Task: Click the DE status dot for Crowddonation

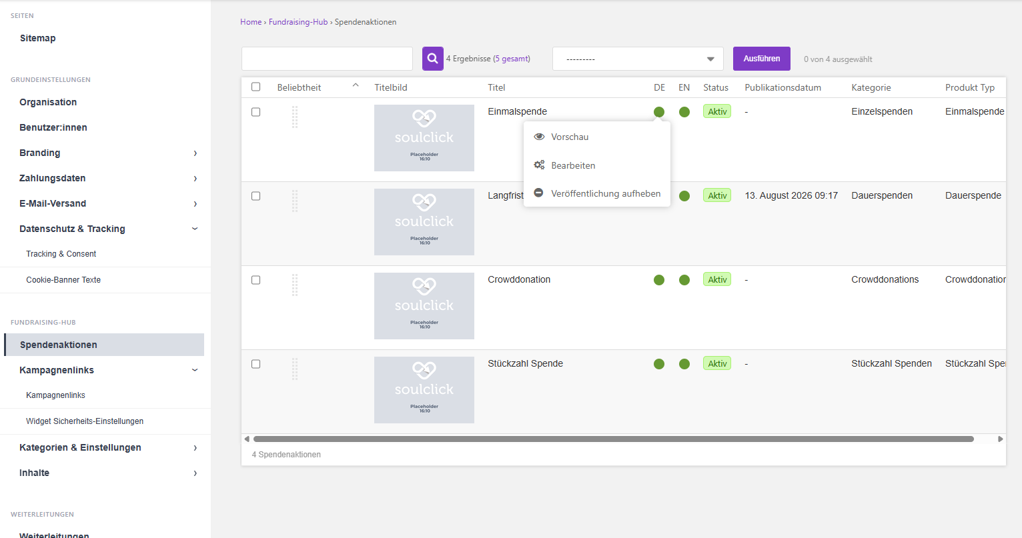Action: (659, 280)
